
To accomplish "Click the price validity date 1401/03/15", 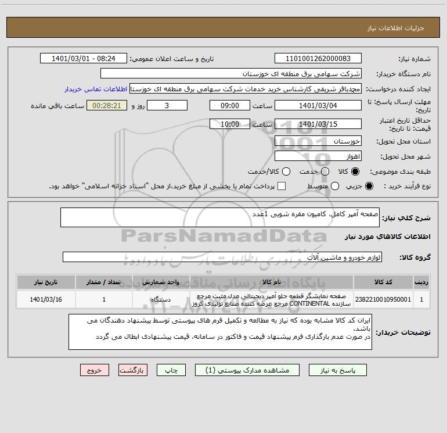I will click(x=318, y=124).
